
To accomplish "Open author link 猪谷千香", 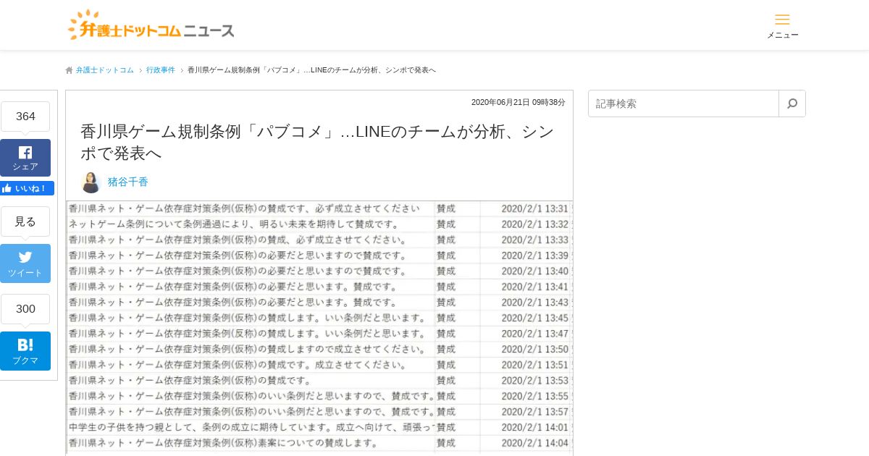I will tap(128, 182).
